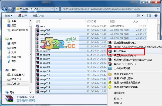
Task: Select file cr-qy311
Action: [72, 75]
